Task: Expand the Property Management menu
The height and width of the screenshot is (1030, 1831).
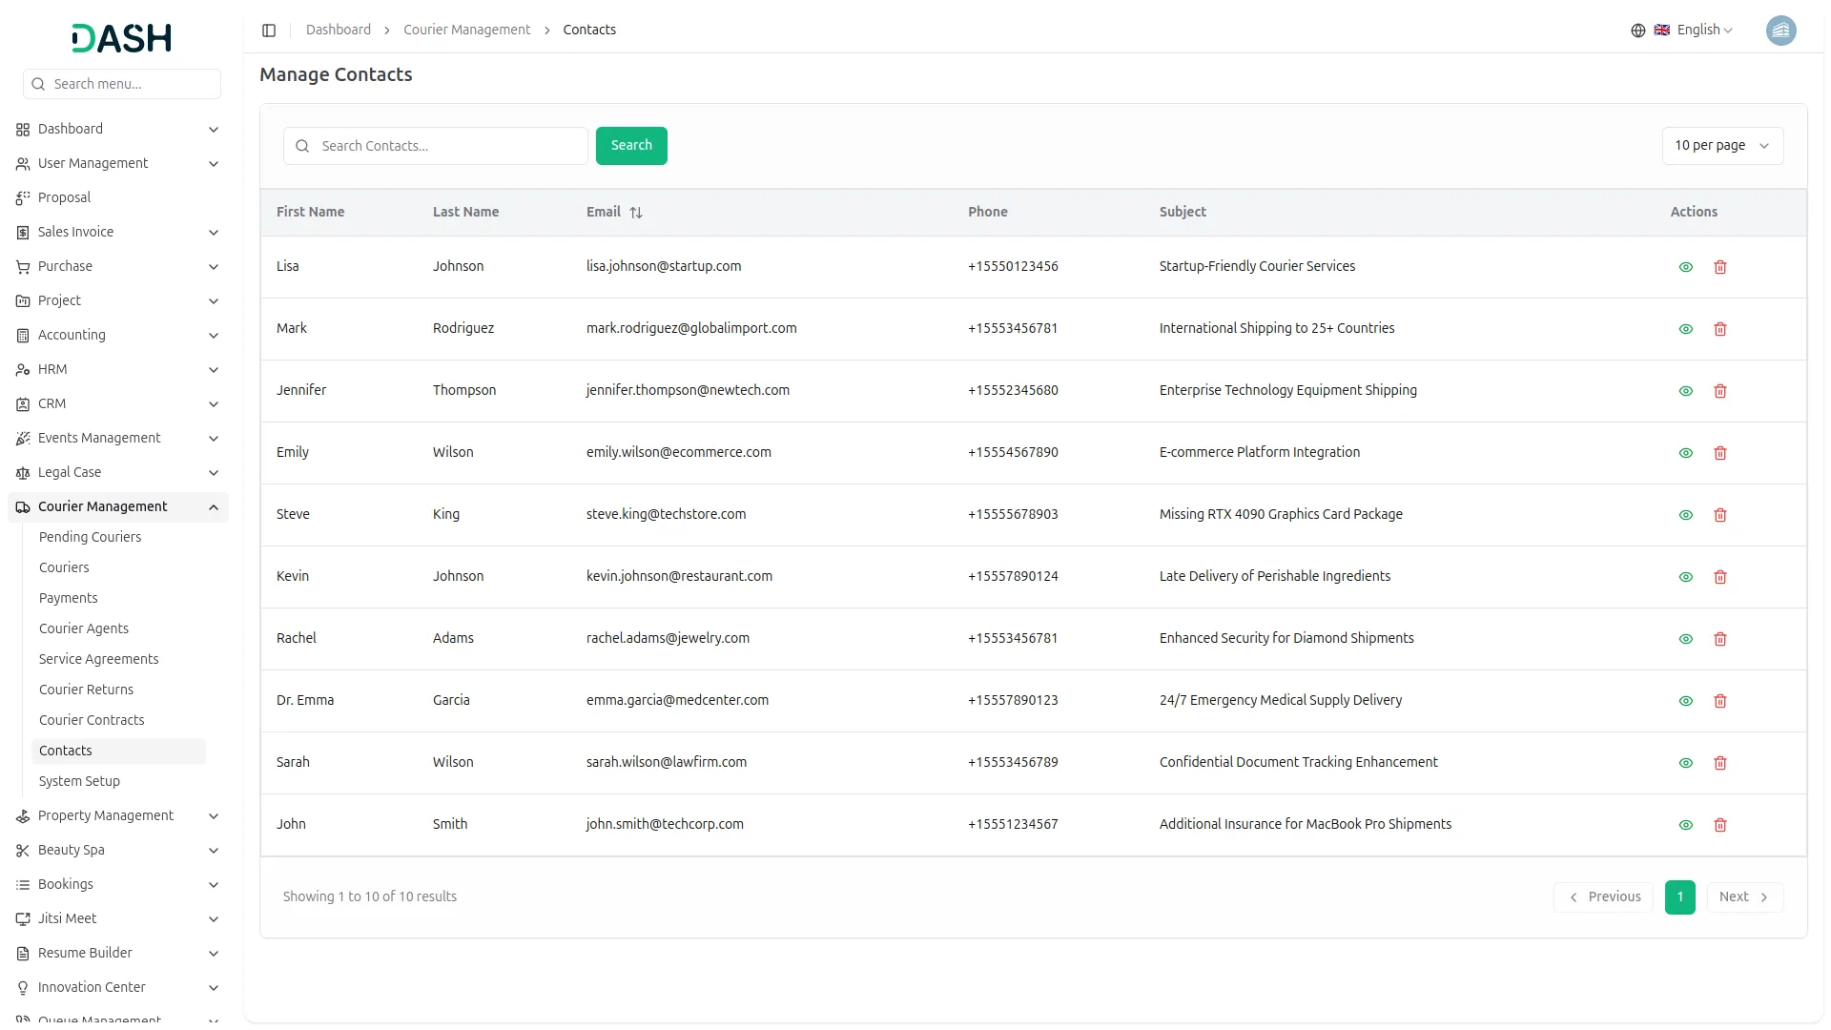Action: click(x=118, y=815)
